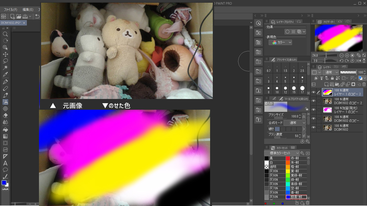Open the ファイル(F) menu
The image size is (367, 206).
click(x=10, y=10)
